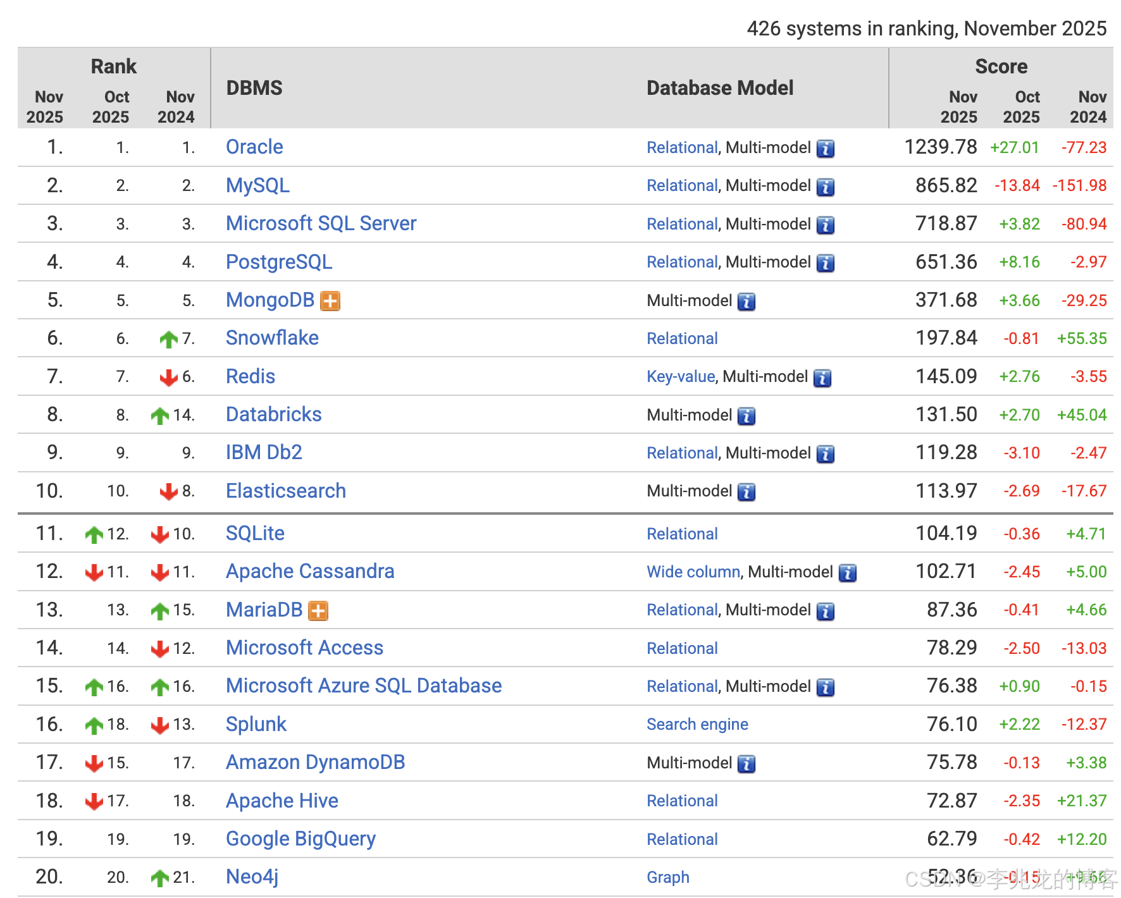Open the Microsoft SQL Server link
The height and width of the screenshot is (898, 1121).
(321, 223)
